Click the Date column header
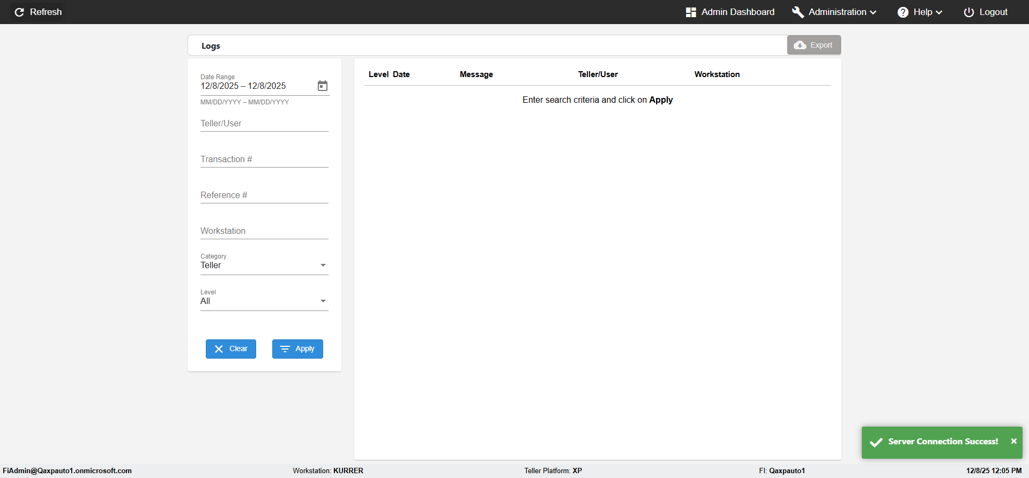1029x478 pixels. pyautogui.click(x=401, y=74)
